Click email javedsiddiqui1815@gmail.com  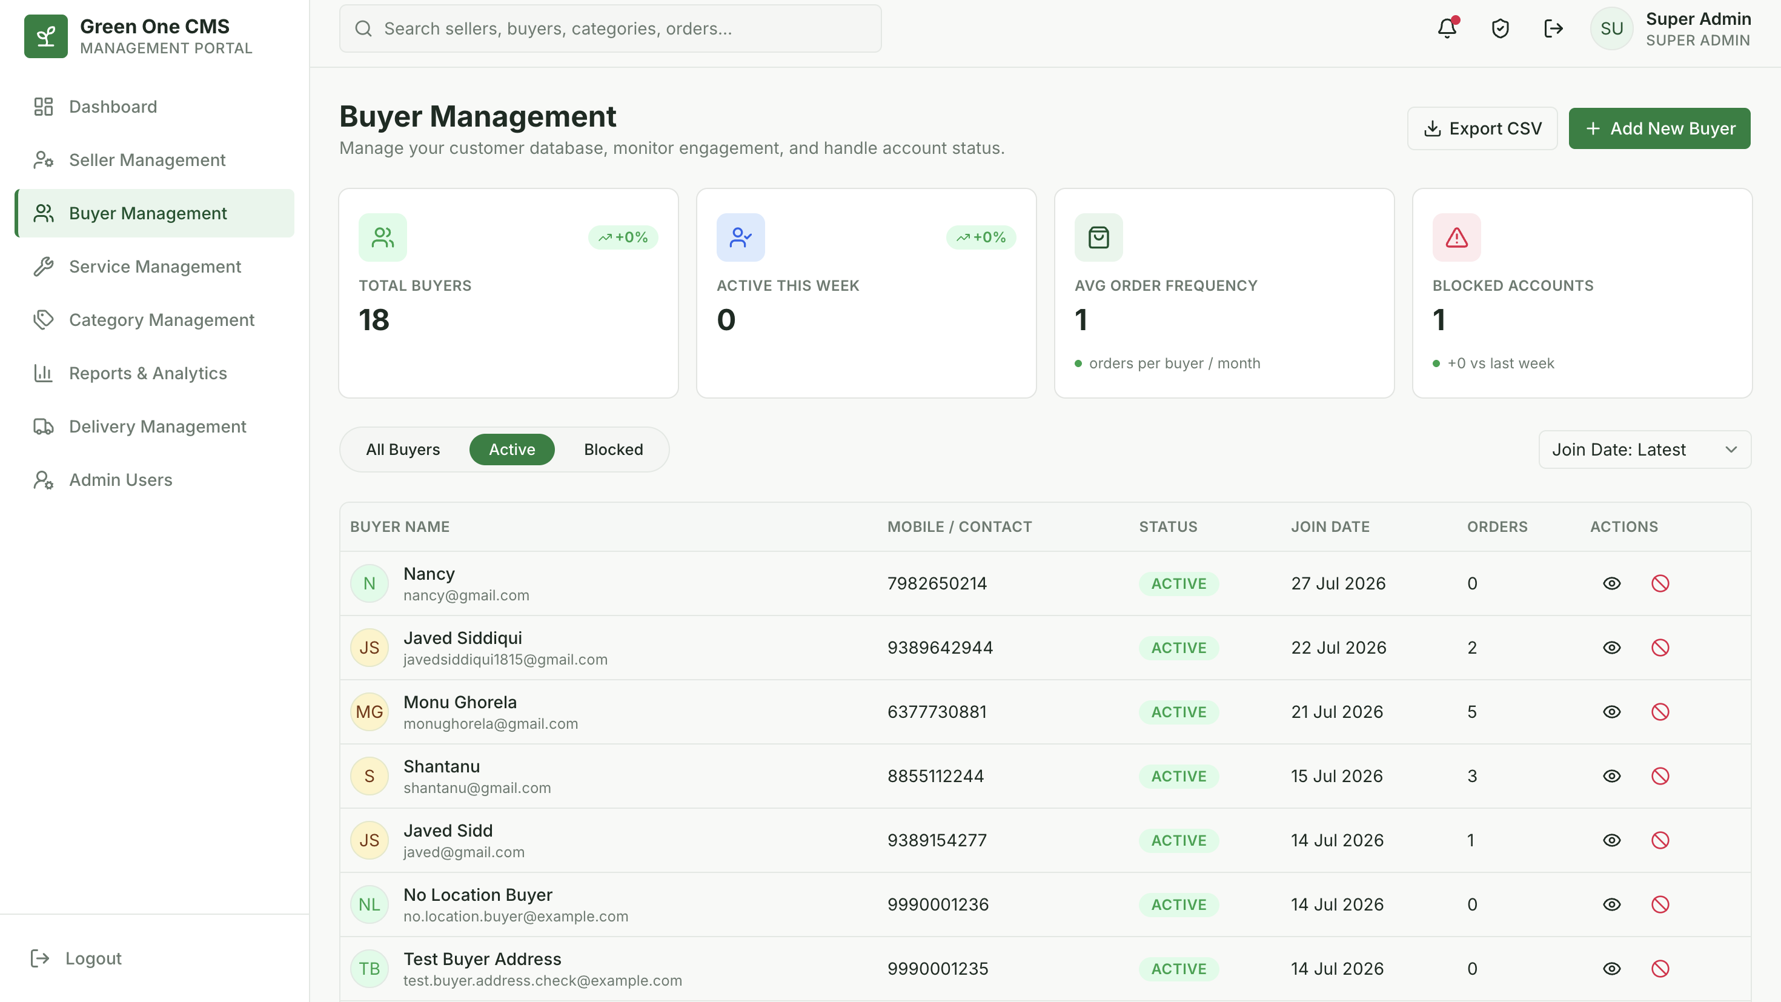click(505, 660)
